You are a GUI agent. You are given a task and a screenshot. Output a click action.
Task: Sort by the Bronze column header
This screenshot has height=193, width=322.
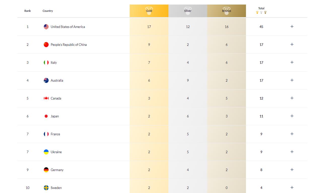[x=227, y=11]
